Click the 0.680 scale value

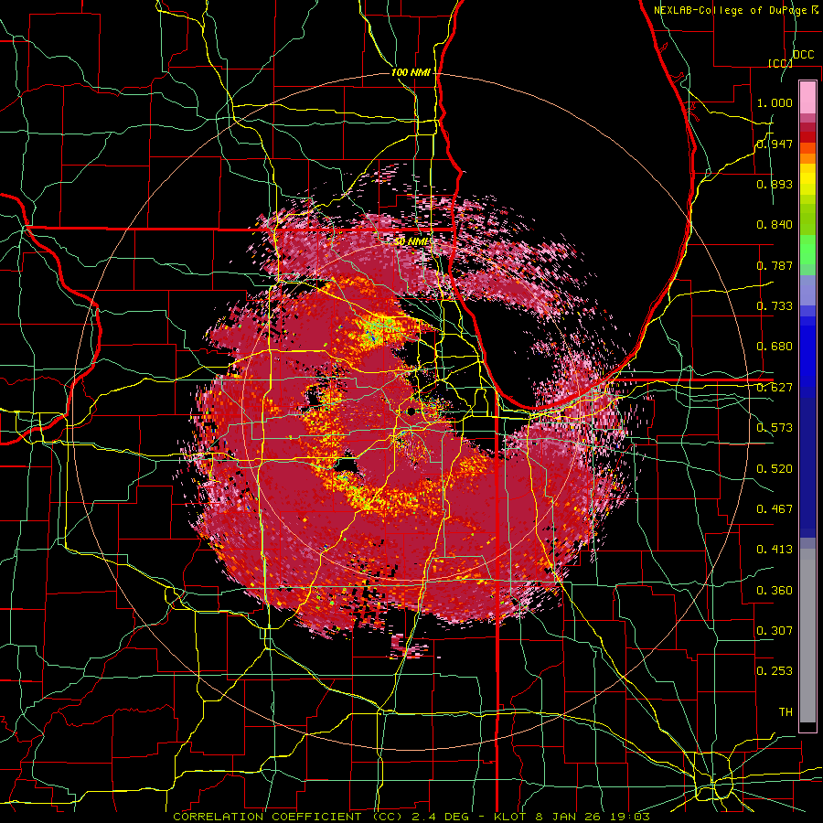tap(775, 347)
